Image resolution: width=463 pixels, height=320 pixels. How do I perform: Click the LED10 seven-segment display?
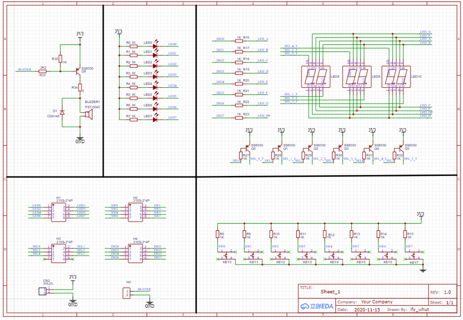click(398, 77)
